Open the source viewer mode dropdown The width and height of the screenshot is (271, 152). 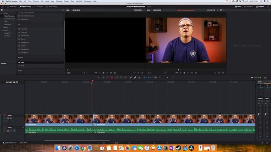69,73
